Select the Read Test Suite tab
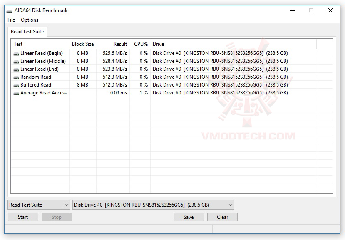Screen dimensions: 345x240 [27, 32]
